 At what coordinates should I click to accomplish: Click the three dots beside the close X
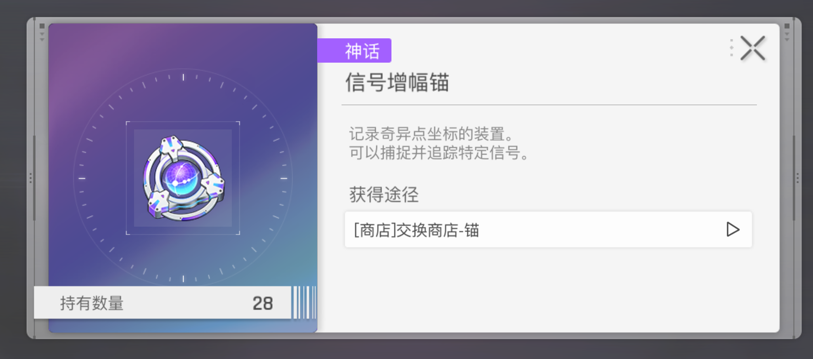(x=731, y=48)
